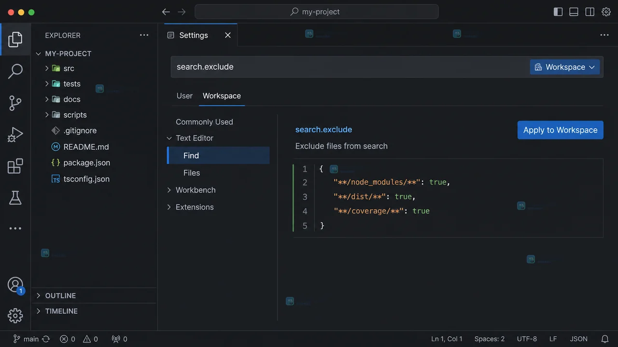
Task: Apply to Workspace button
Action: (561, 130)
